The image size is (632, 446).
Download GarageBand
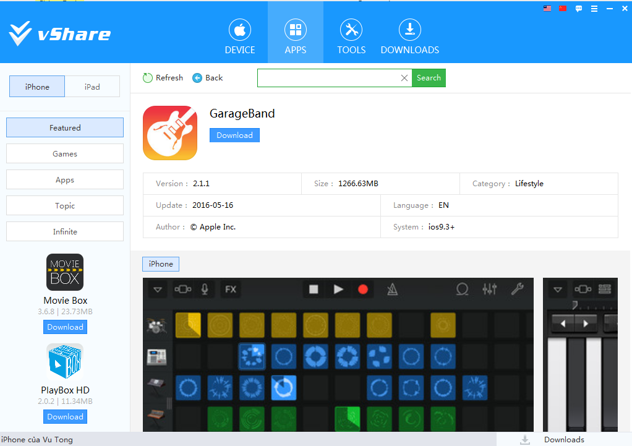click(x=234, y=135)
